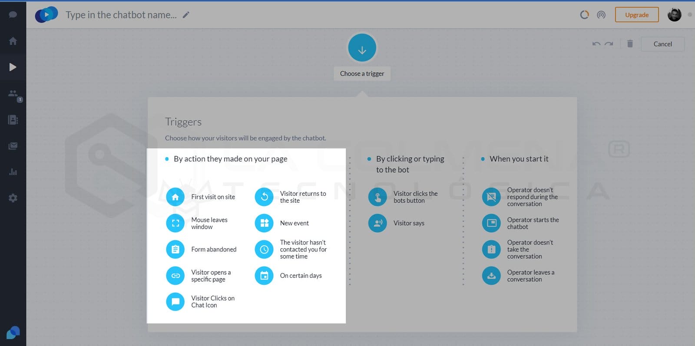Click the pencil icon to edit chatbot name
The height and width of the screenshot is (346, 695).
tap(186, 15)
